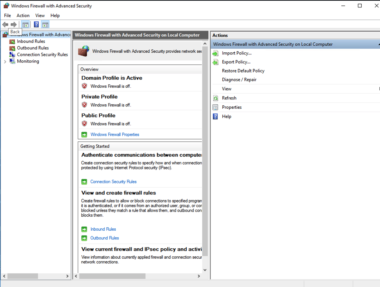Click the title bar firewall app icon
Screen dimensions: 380x287
click(6, 6)
